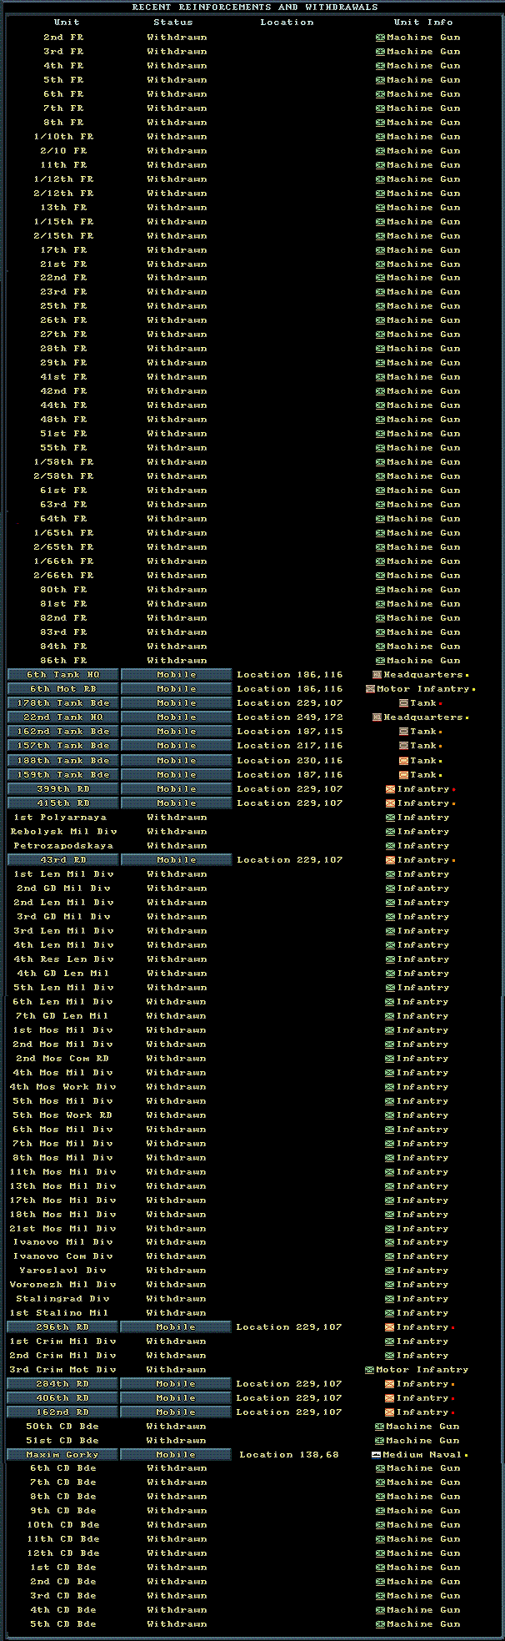Click location 217,116 of 157th Tank Bde
This screenshot has height=1641, width=505.
[290, 746]
